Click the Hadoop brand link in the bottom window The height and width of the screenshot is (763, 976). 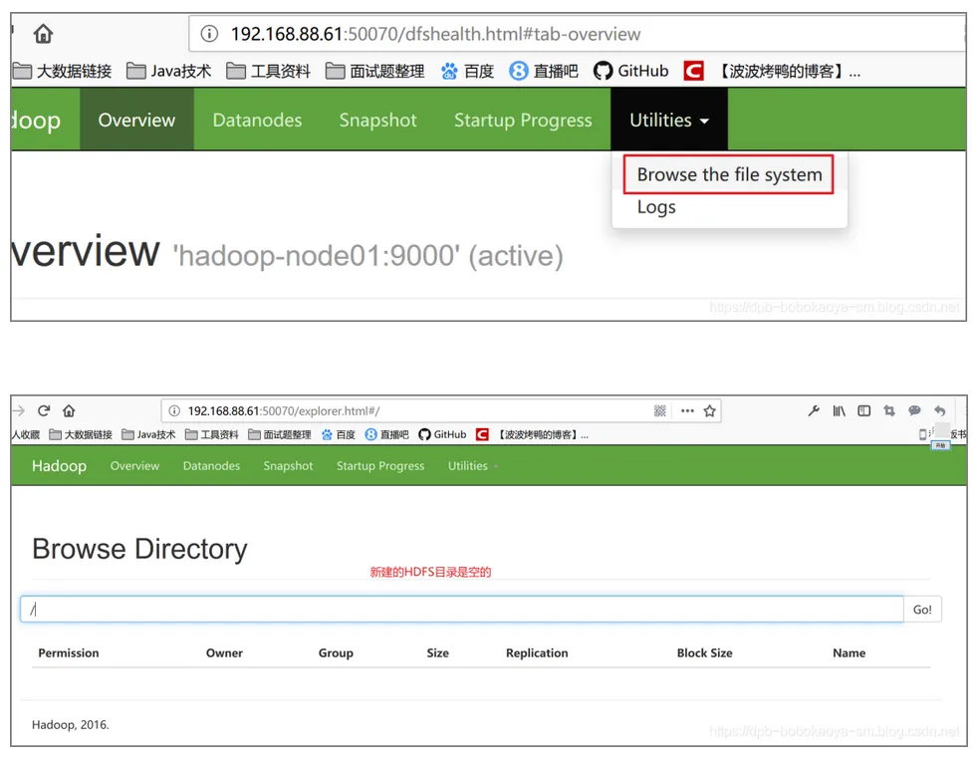click(59, 465)
